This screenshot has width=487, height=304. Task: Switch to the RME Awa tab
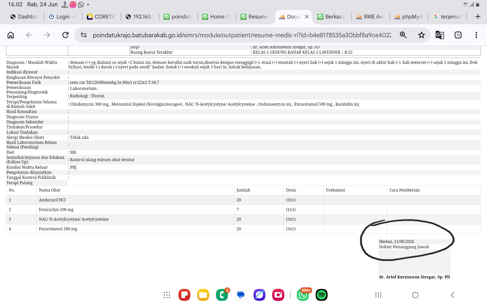370,17
